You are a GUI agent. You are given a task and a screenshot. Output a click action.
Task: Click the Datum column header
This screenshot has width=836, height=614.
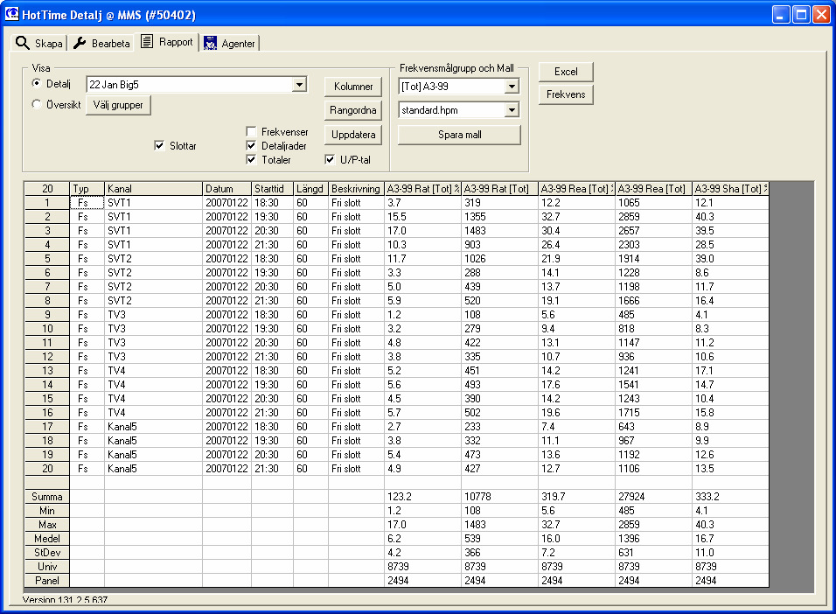tap(227, 189)
